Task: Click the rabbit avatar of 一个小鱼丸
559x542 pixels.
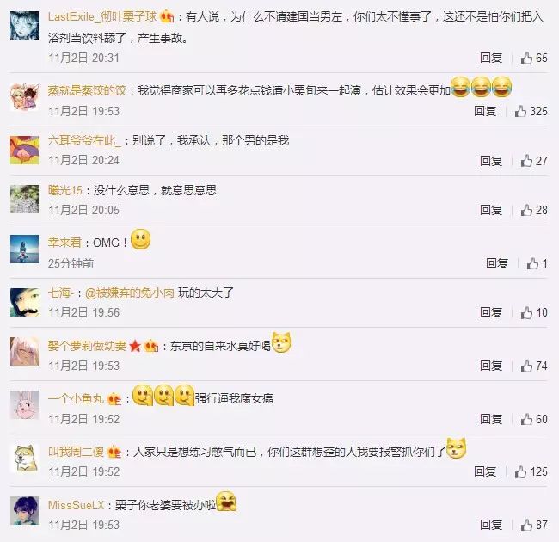Action: pyautogui.click(x=25, y=405)
